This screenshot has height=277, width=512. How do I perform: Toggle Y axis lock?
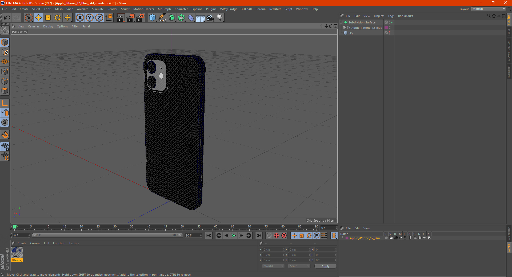tap(90, 18)
